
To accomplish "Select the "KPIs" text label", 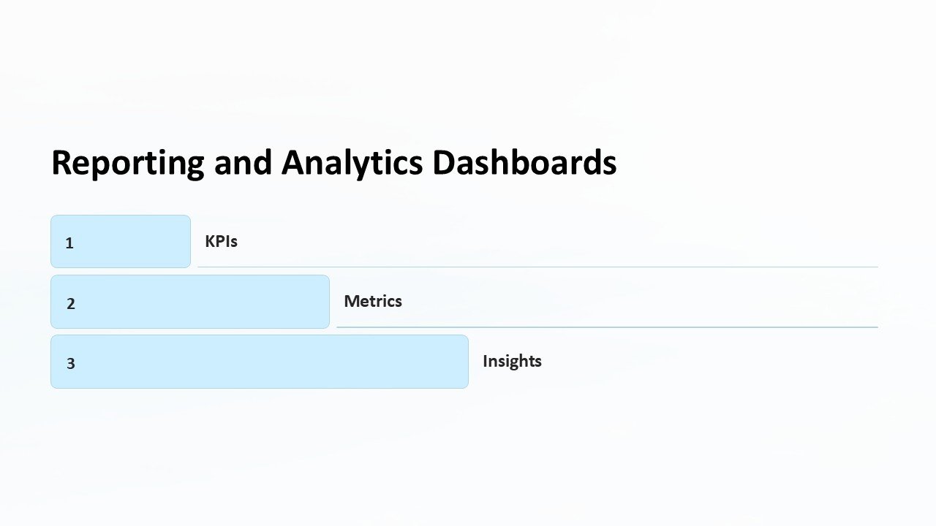I will click(x=221, y=241).
